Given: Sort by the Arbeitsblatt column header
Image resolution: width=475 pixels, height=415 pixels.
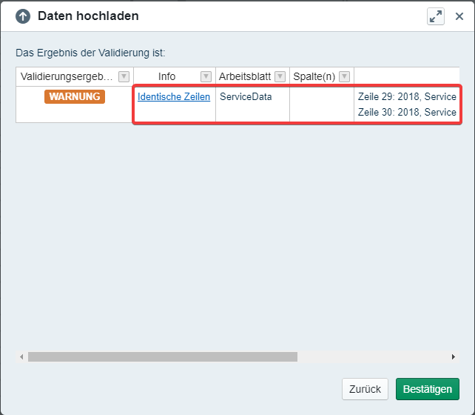Looking at the screenshot, I should coord(245,76).
